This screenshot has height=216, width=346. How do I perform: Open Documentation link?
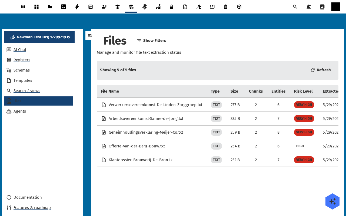[x=28, y=197]
